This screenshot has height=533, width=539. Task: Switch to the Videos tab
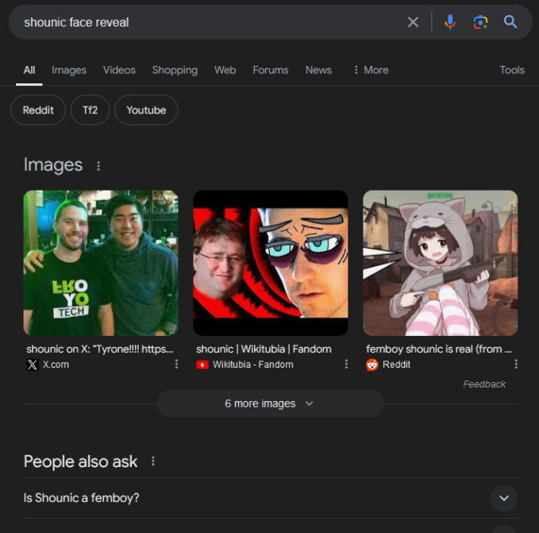(119, 70)
